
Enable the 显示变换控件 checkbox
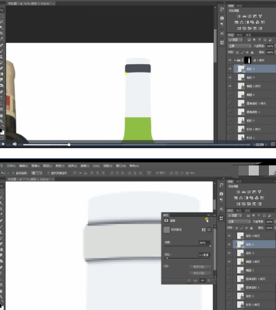[x=48, y=173]
